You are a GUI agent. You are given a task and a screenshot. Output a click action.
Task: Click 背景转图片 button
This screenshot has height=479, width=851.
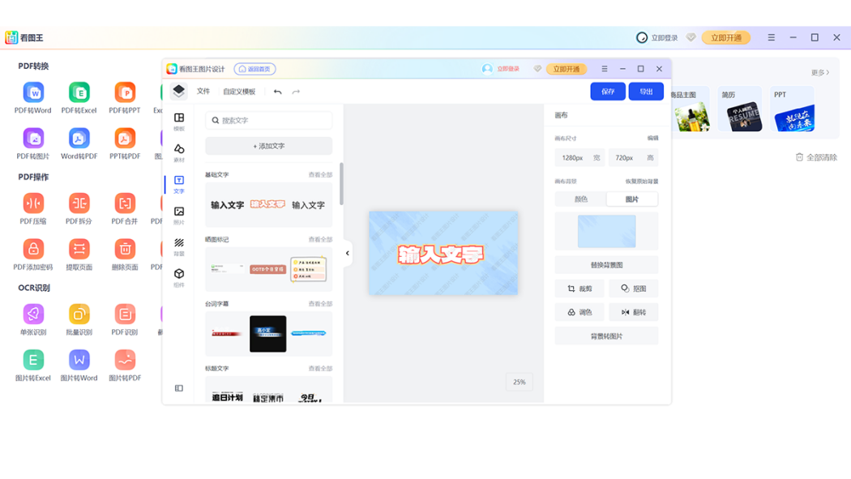606,336
